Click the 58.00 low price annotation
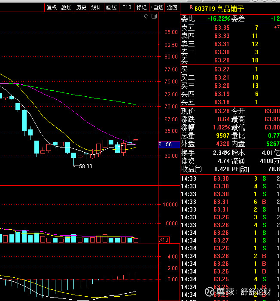Image resolution: width=280 pixels, height=301 pixels. tap(85, 166)
